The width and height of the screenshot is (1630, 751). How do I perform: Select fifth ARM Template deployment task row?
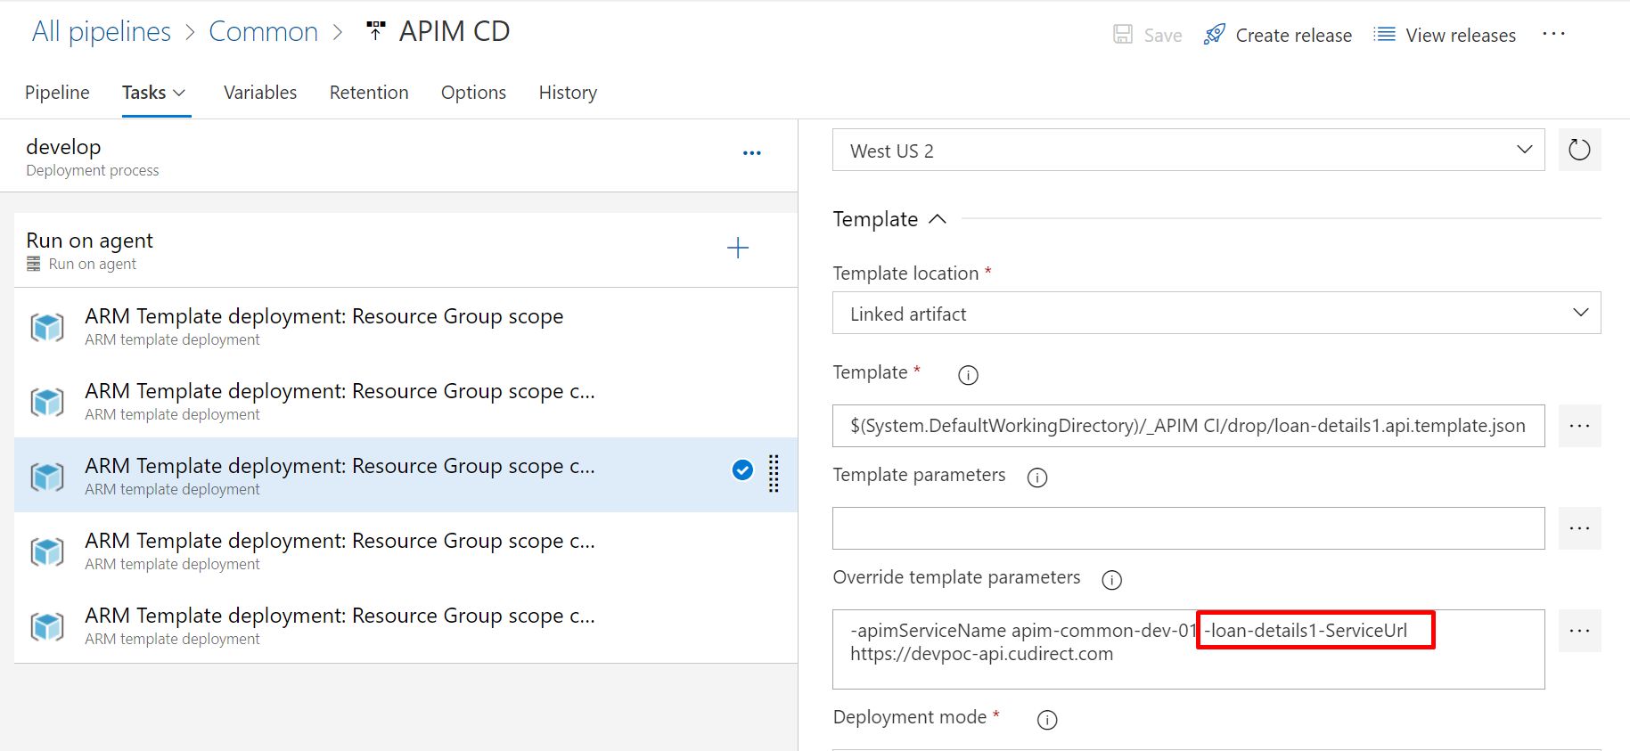(405, 625)
